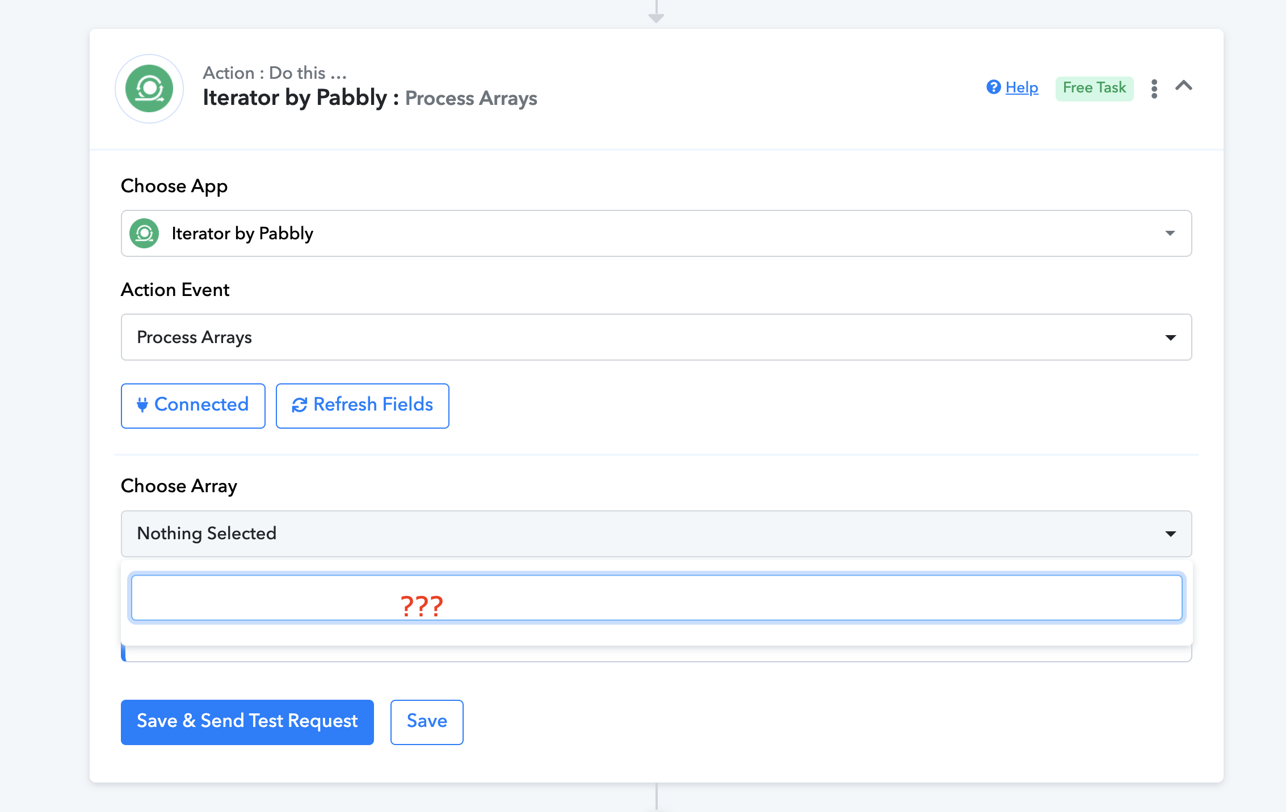The image size is (1286, 812).
Task: Open the Action Event dropdown
Action: [656, 337]
